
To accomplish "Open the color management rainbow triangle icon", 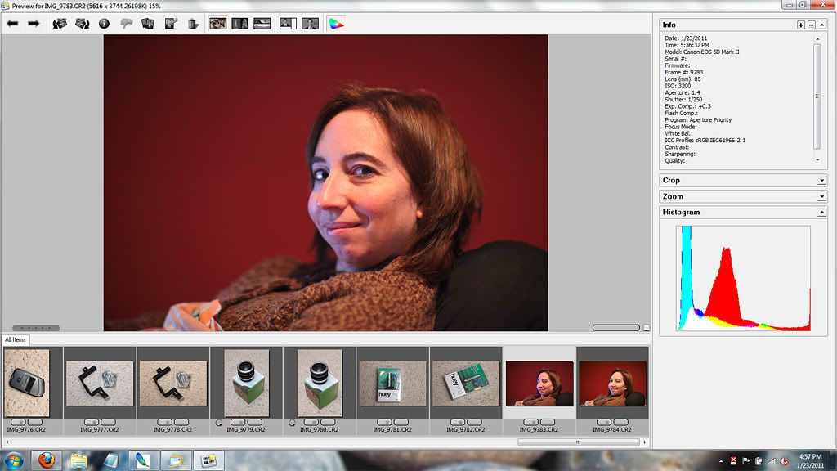I will click(x=336, y=24).
